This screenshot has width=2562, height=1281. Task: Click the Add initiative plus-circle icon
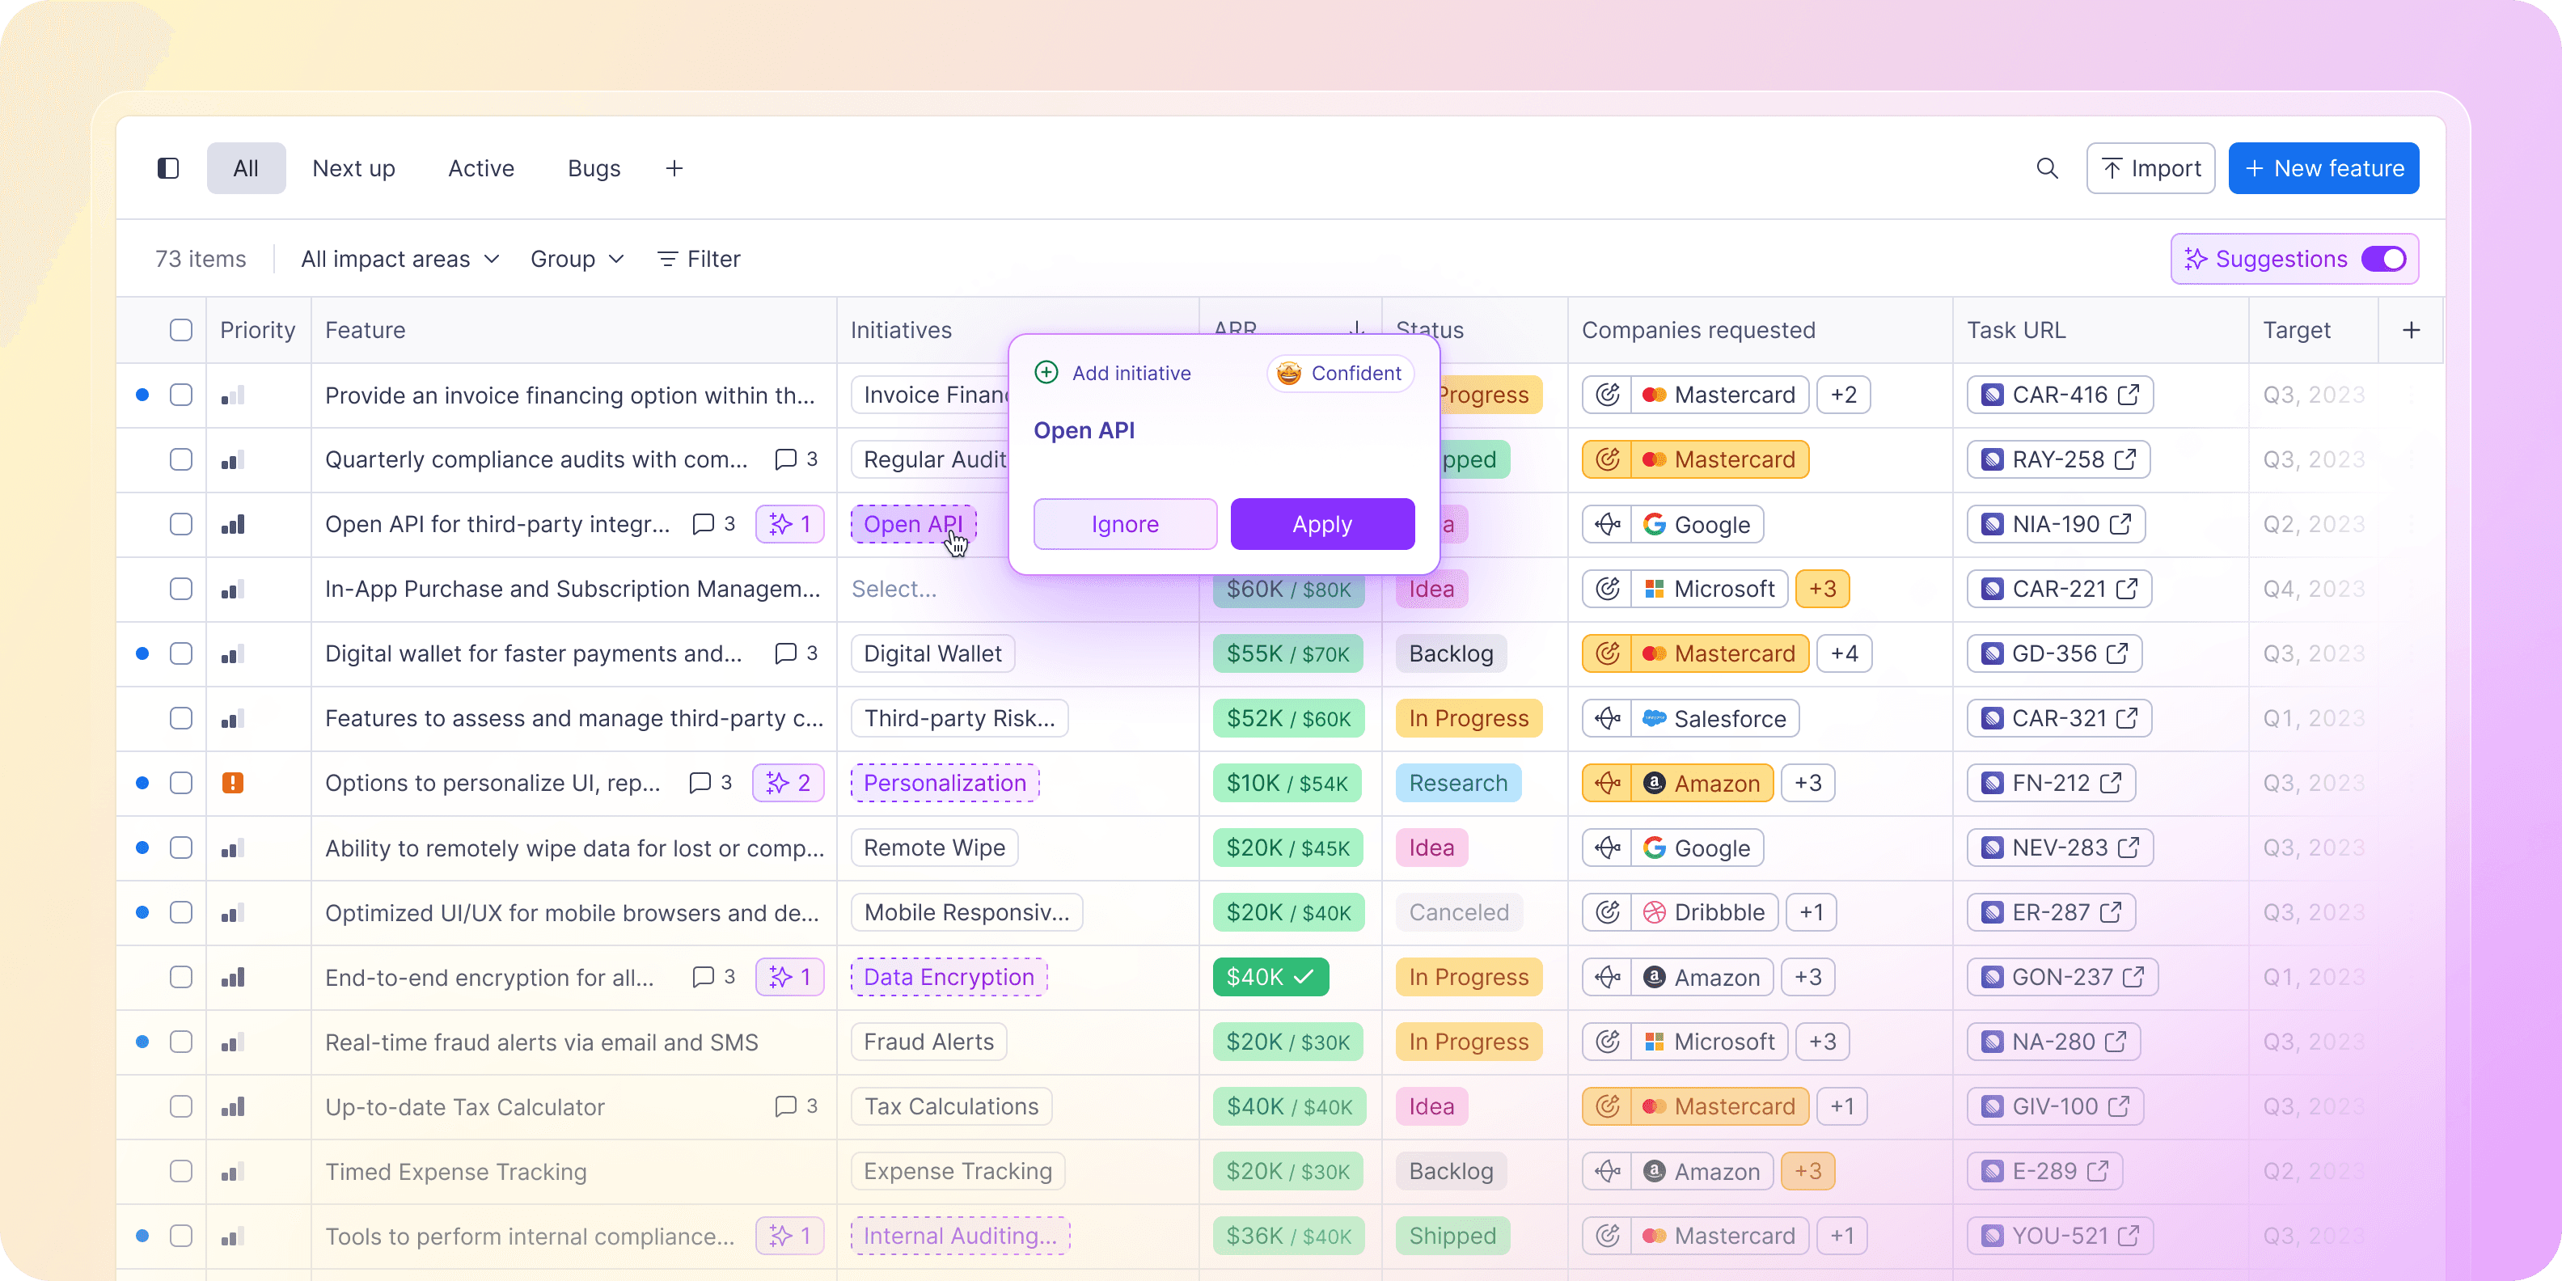[1046, 373]
